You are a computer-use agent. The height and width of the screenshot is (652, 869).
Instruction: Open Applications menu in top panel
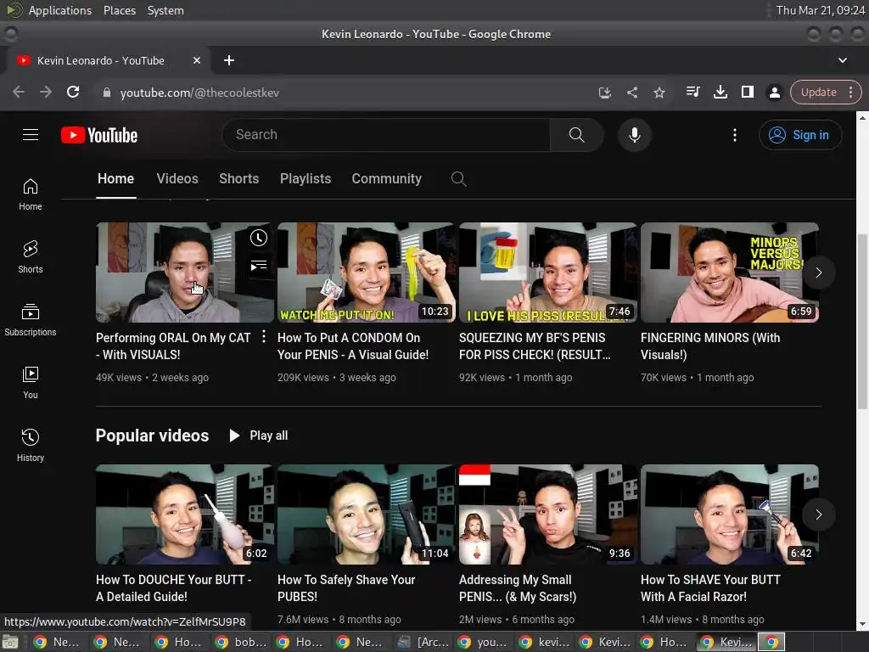pyautogui.click(x=60, y=10)
